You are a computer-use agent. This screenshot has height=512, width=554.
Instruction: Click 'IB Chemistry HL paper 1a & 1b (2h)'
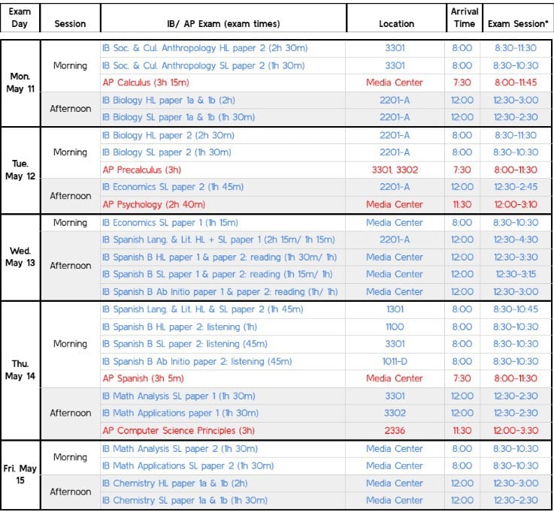tap(175, 483)
